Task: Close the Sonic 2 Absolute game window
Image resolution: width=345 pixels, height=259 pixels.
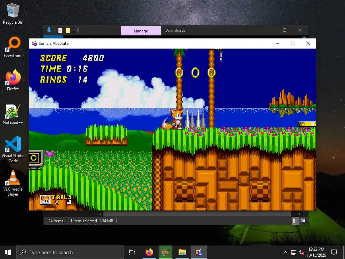Action: point(308,44)
